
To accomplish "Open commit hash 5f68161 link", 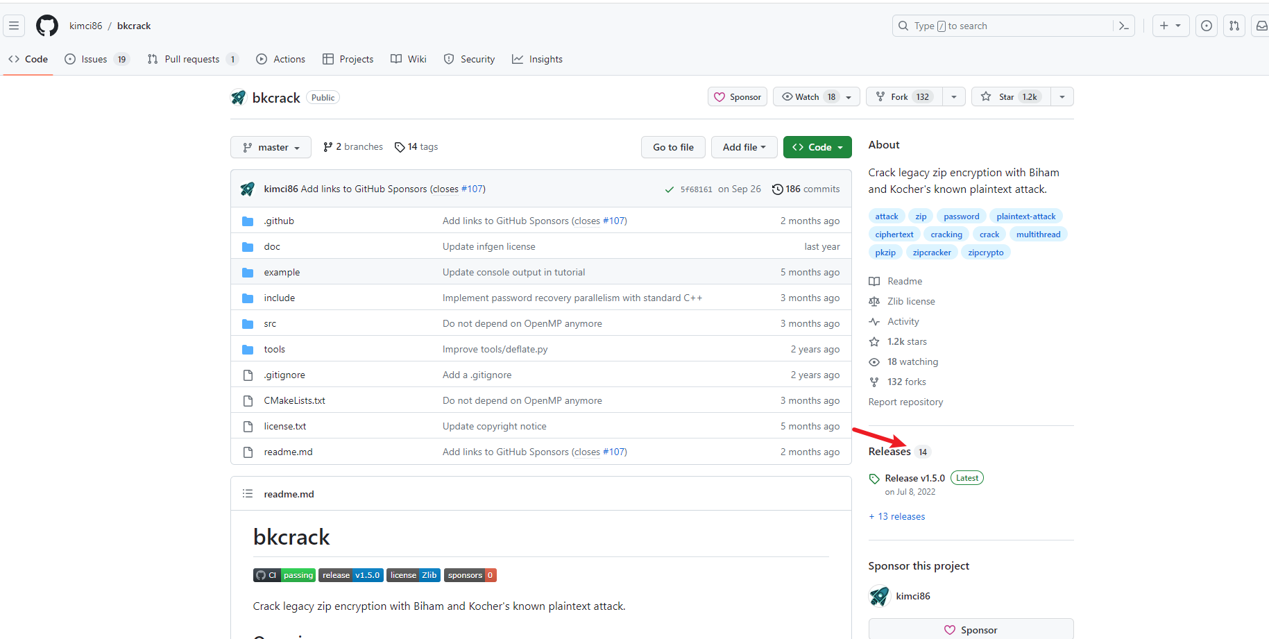I will pos(696,189).
